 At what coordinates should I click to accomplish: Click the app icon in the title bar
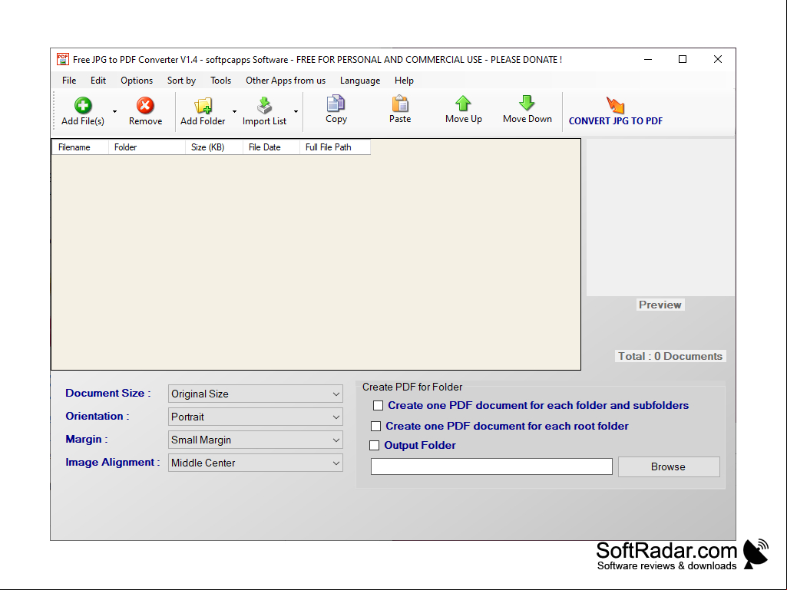63,59
